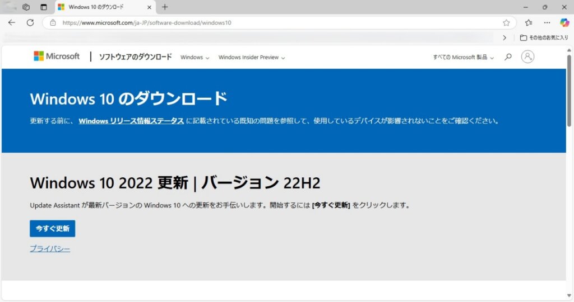Click the scrollbar down arrow
This screenshot has width=574, height=302.
coord(569,296)
